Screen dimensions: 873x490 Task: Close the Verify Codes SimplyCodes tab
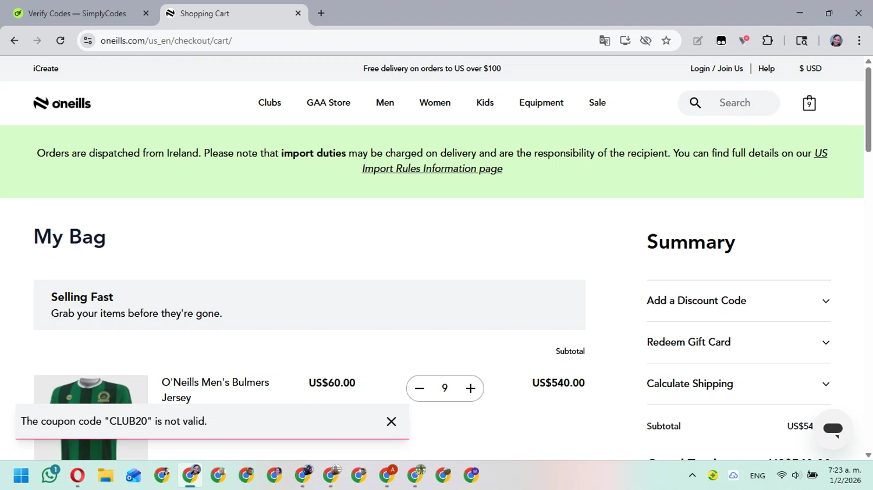(146, 13)
